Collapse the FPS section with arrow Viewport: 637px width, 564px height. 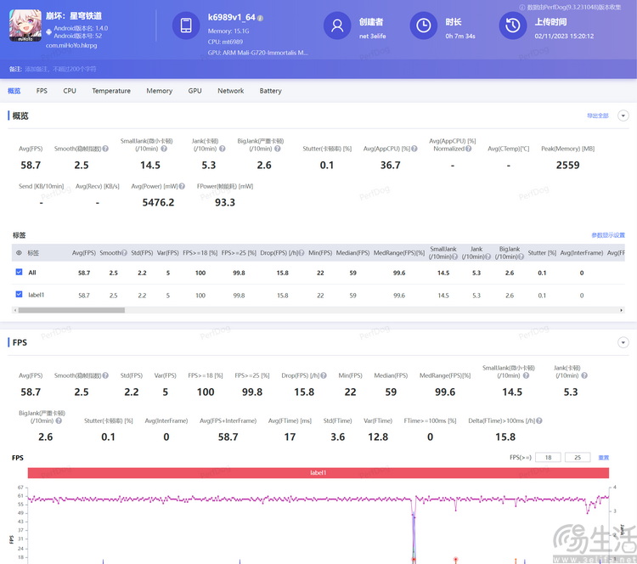pos(623,342)
